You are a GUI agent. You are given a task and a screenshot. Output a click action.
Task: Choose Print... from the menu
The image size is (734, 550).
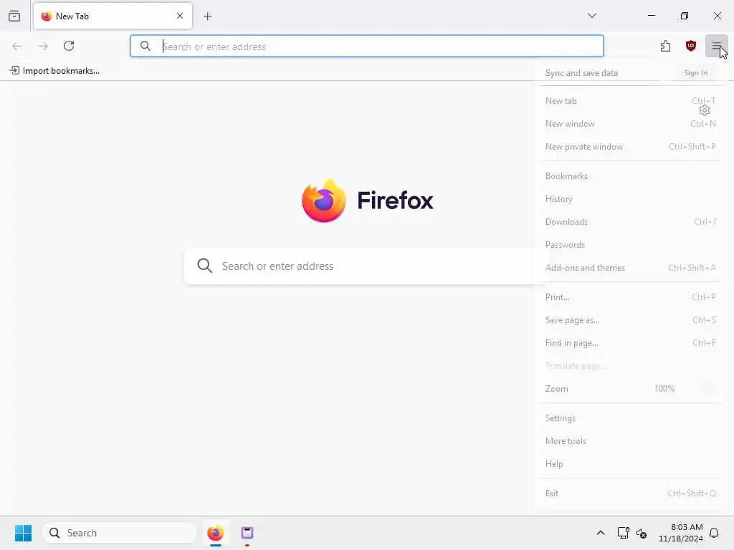click(630, 297)
